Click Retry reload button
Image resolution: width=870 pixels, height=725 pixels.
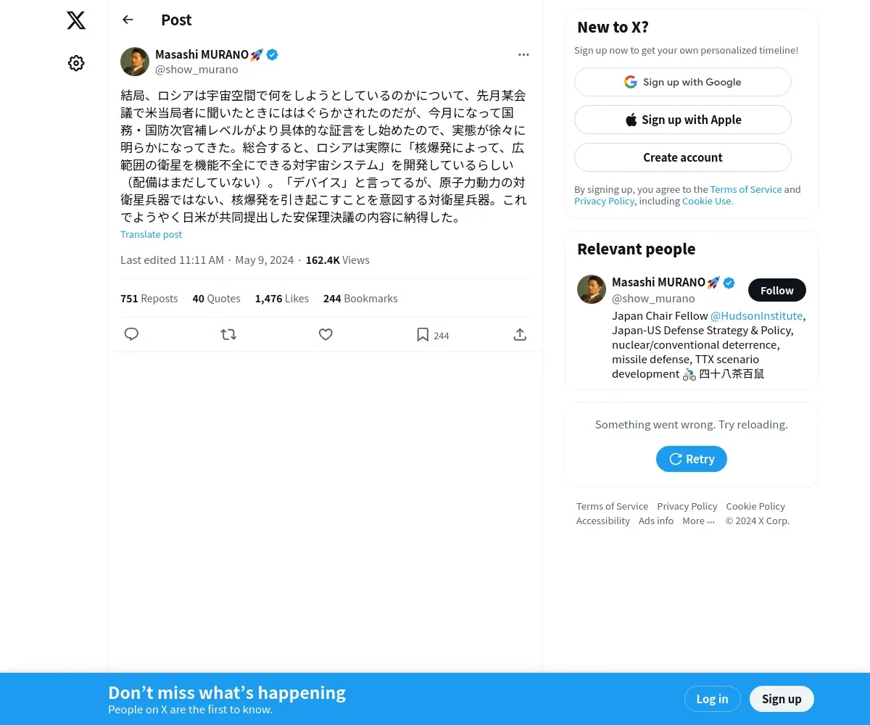click(x=692, y=459)
